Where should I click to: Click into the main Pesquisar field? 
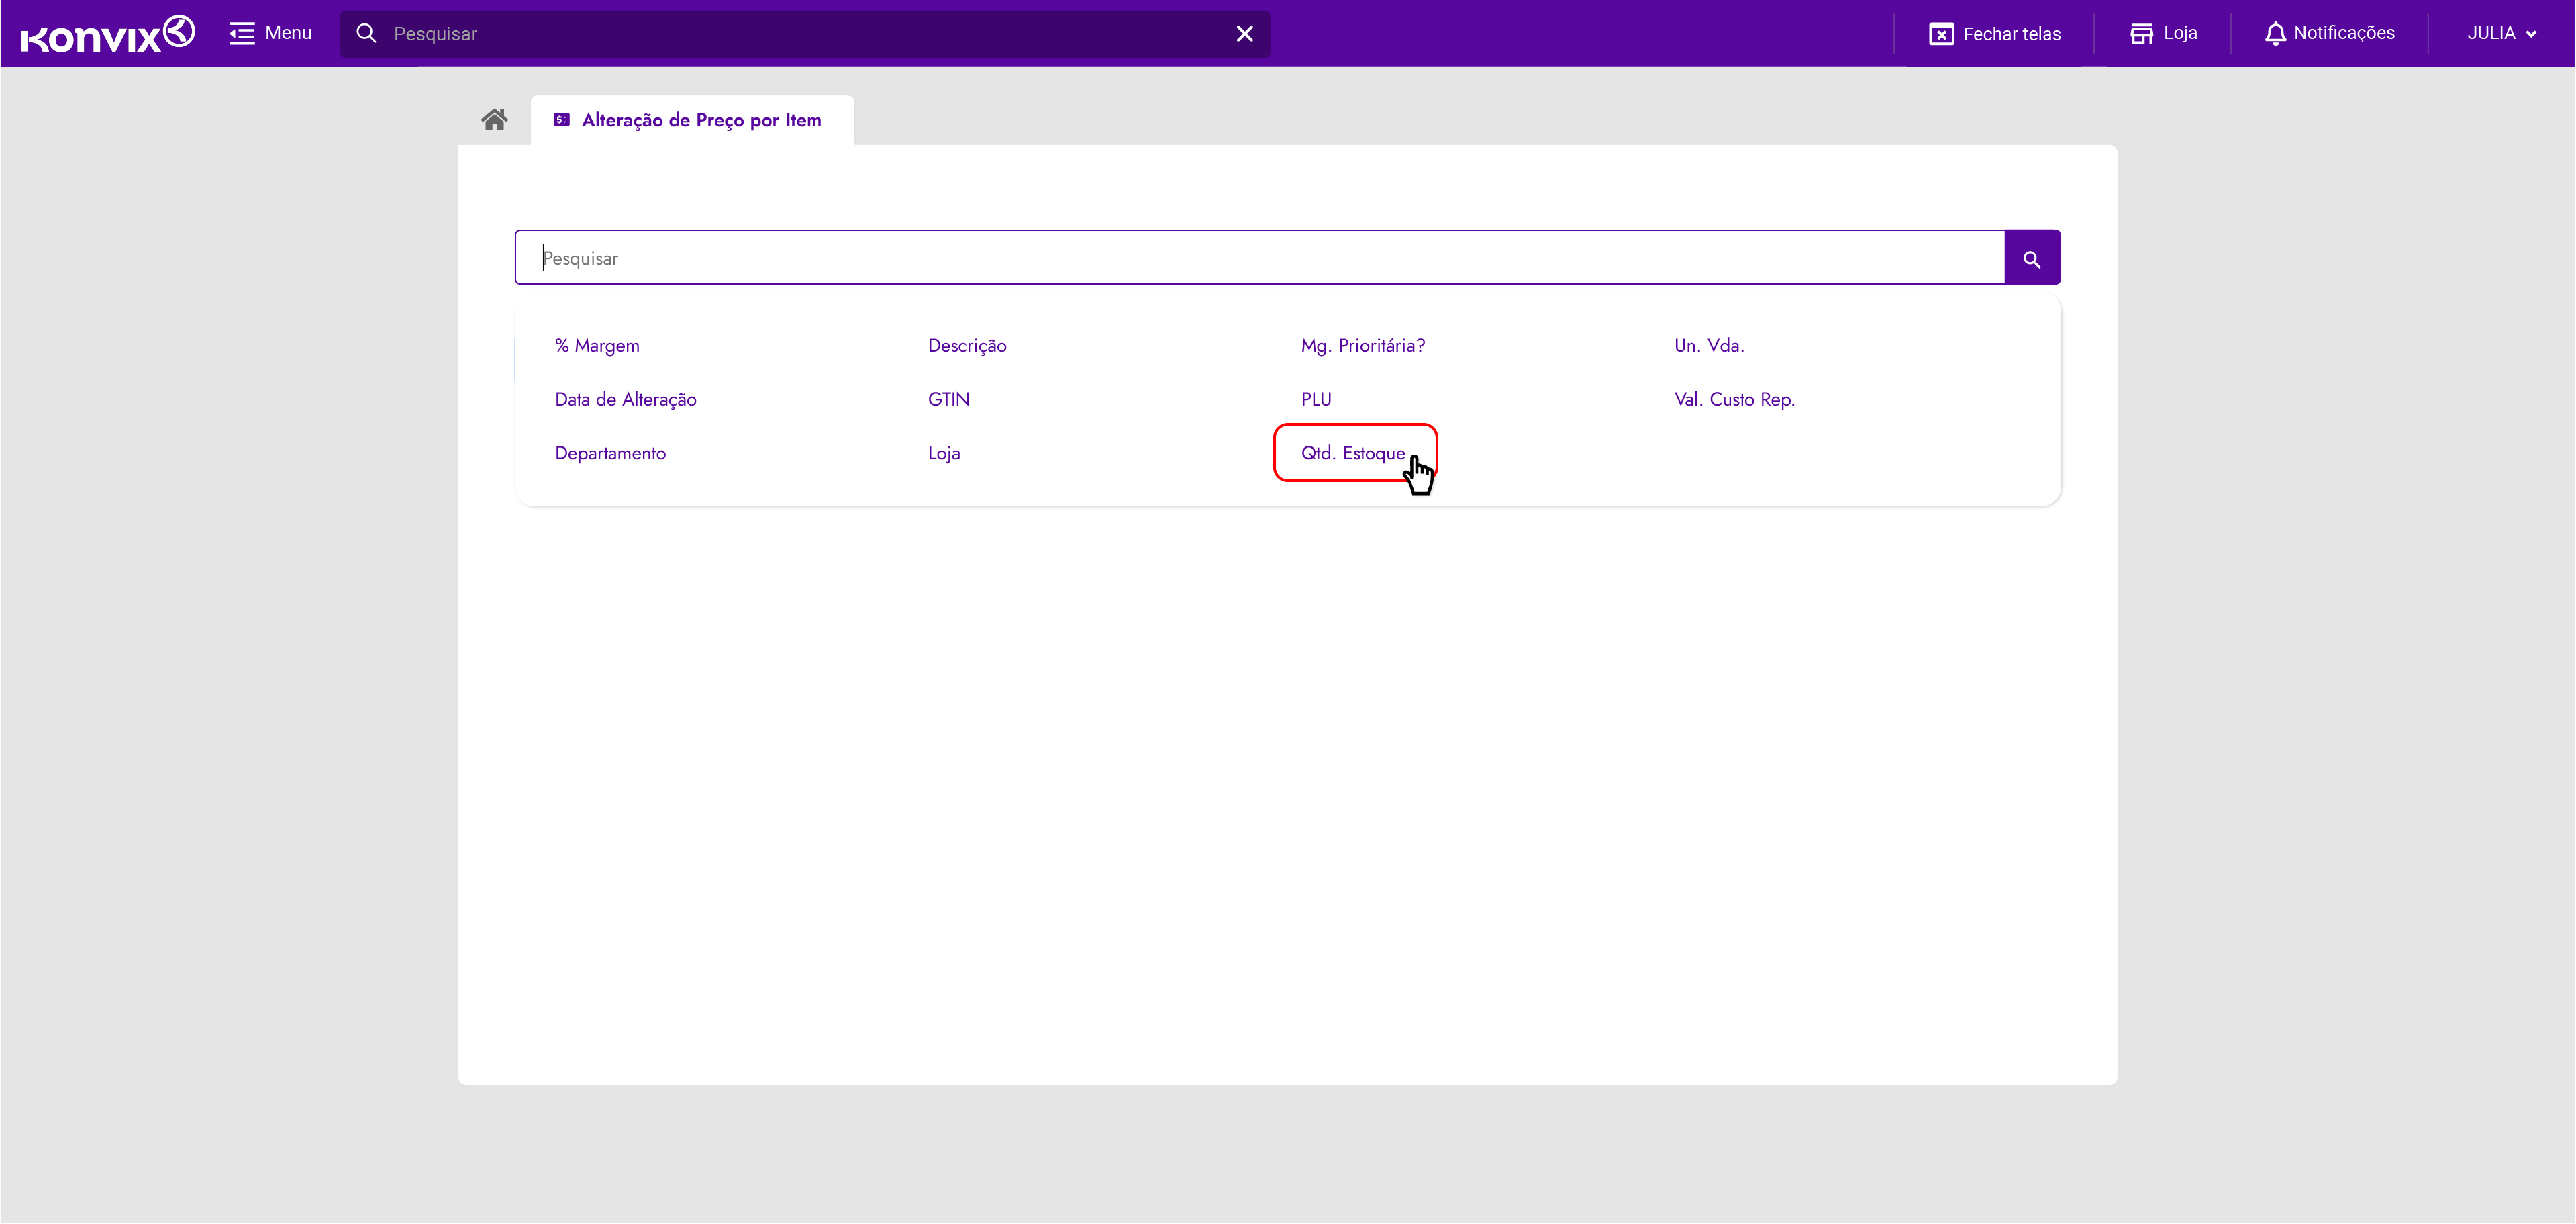coord(1260,258)
